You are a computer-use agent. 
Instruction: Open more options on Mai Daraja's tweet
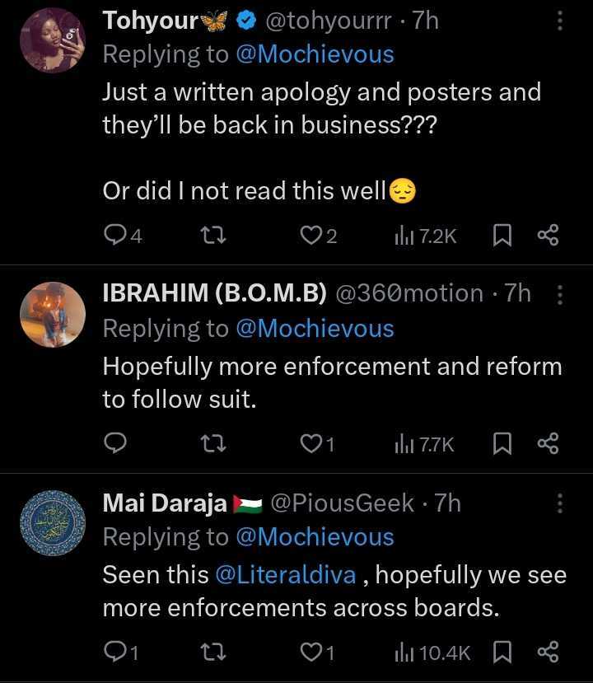pyautogui.click(x=560, y=503)
